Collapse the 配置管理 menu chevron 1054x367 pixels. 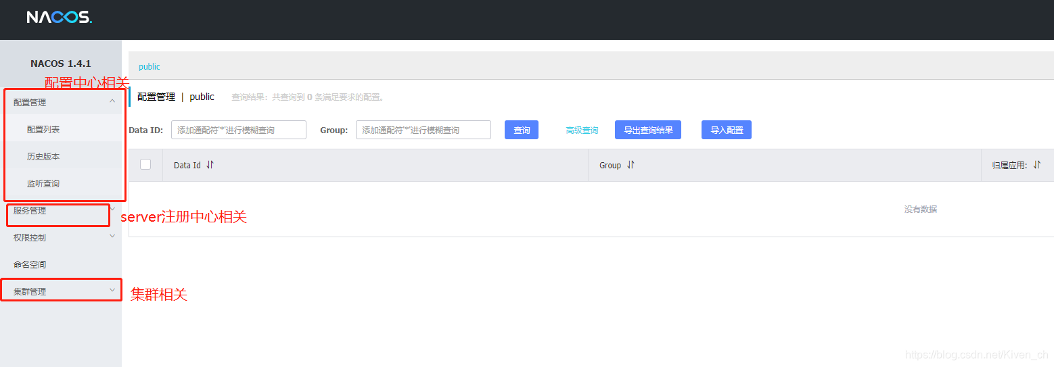pyautogui.click(x=112, y=101)
